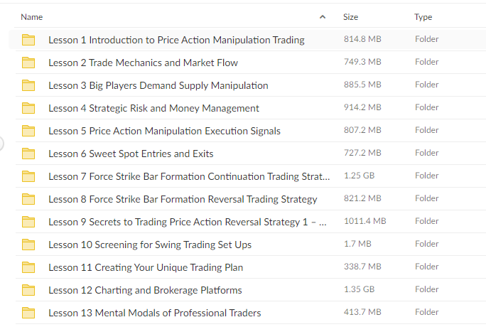Open Lesson 5 Price Action Manipulation Execution Signals

(164, 131)
